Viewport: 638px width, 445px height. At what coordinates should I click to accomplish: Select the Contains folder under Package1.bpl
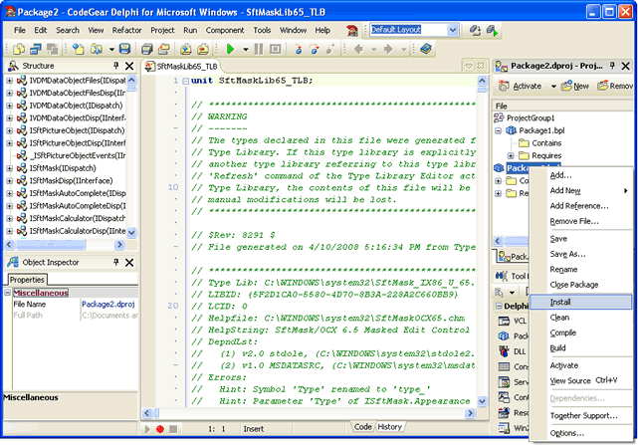546,143
